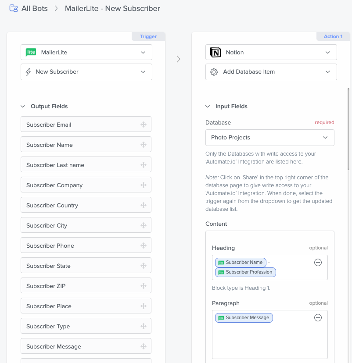This screenshot has width=352, height=363.
Task: Click the 'Block type is Heading 1.' note
Action: 241,288
